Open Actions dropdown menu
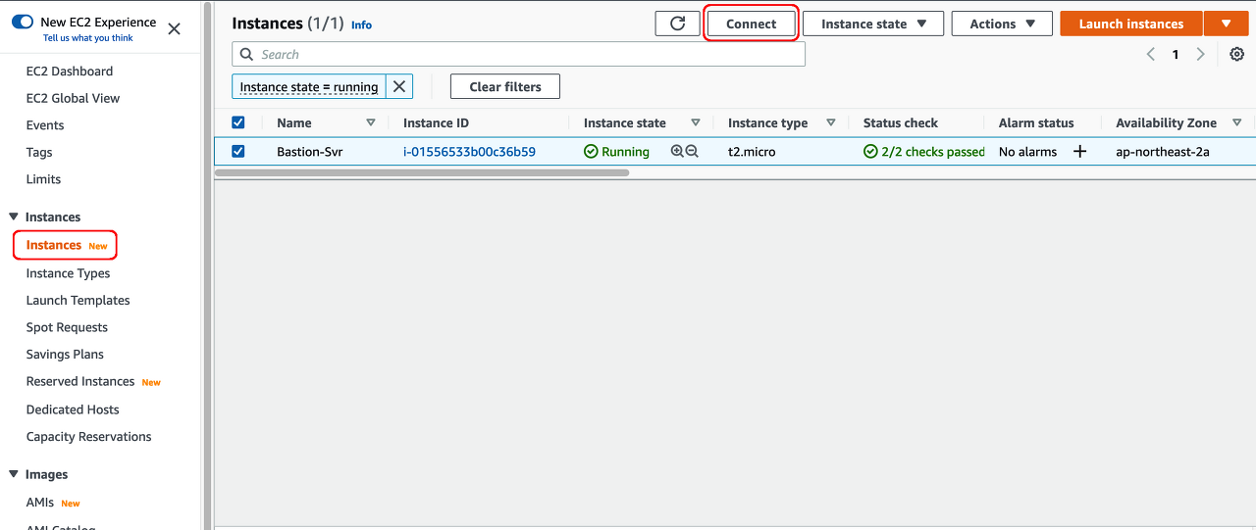 click(1002, 24)
